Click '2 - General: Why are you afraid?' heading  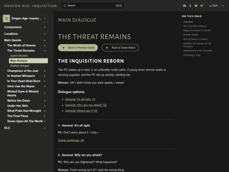pyautogui.click(x=80, y=155)
